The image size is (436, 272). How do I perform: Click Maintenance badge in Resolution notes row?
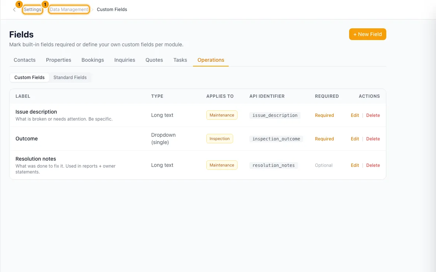pos(222,165)
